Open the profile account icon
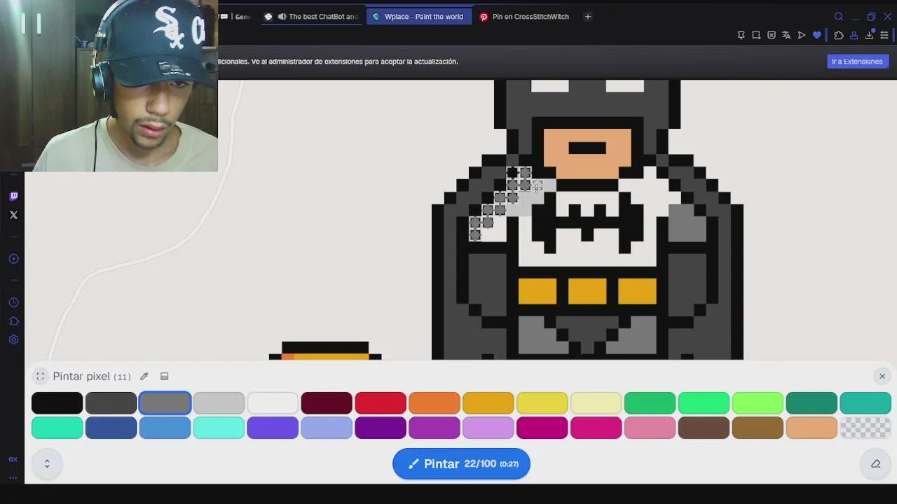The height and width of the screenshot is (504, 897). (854, 35)
